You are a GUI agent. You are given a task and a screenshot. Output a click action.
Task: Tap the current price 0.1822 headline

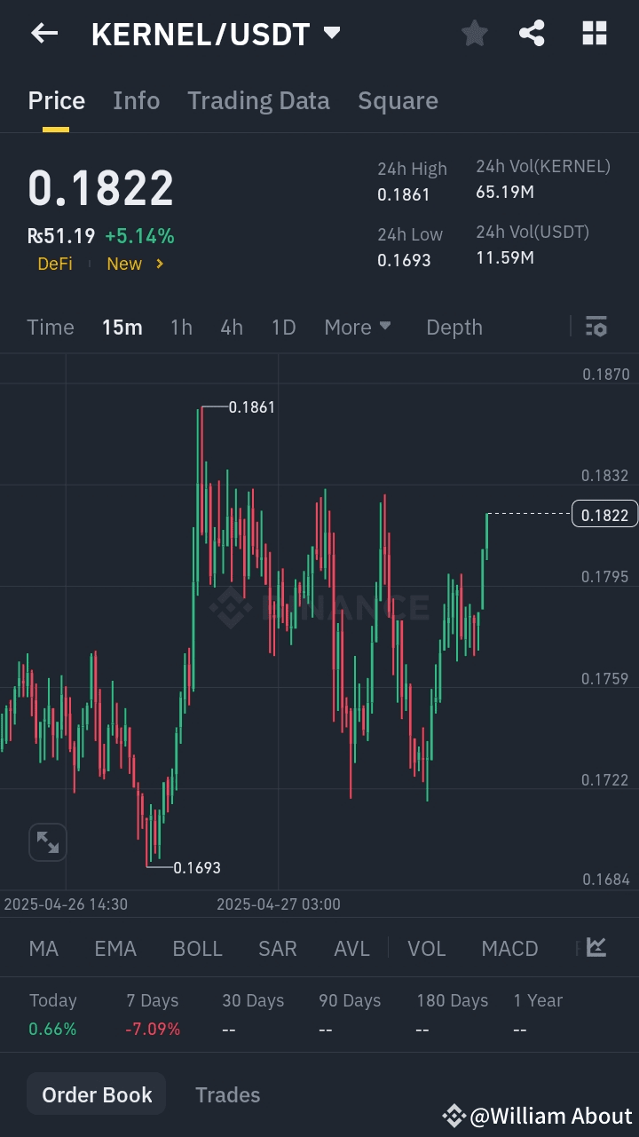click(101, 188)
